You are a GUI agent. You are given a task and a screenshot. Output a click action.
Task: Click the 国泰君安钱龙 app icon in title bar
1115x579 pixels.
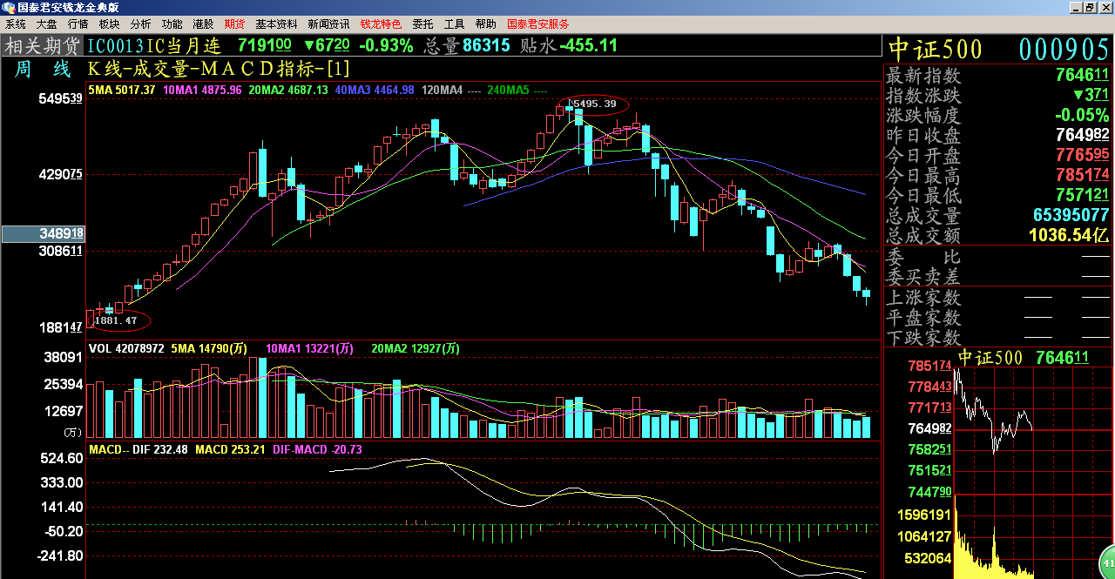[9, 7]
